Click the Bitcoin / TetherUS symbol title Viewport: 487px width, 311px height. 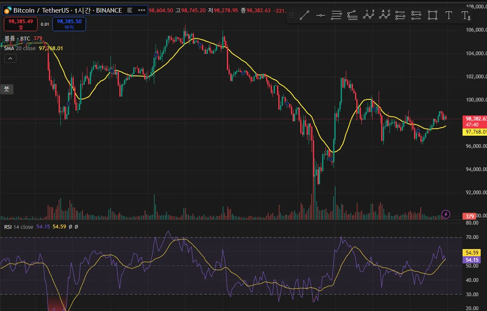click(41, 10)
